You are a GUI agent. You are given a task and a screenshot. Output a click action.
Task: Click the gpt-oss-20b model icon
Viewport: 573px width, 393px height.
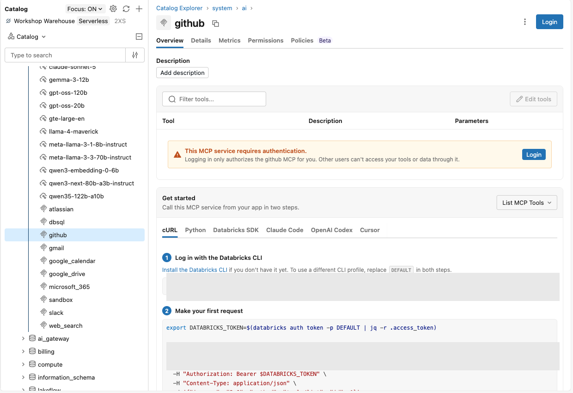pos(44,105)
